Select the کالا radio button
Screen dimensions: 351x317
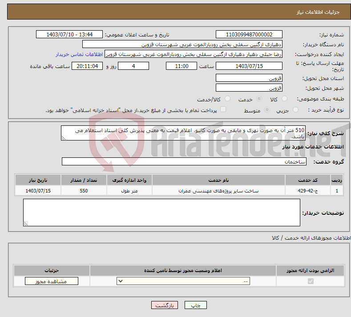click(284, 98)
